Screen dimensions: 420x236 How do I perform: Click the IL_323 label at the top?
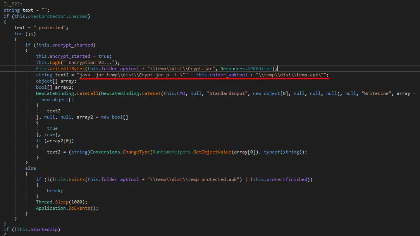click(x=11, y=4)
